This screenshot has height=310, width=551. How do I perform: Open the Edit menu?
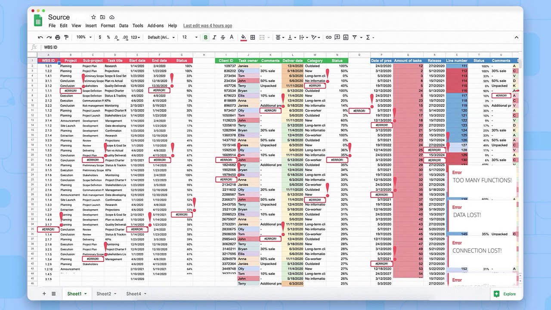(x=64, y=26)
